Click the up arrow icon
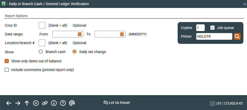Viewport: 247px width, 110px height. click(x=27, y=103)
